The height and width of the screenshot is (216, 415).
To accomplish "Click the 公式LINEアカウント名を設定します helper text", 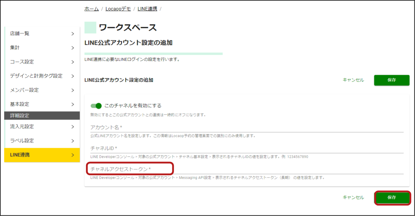I will (173, 136).
